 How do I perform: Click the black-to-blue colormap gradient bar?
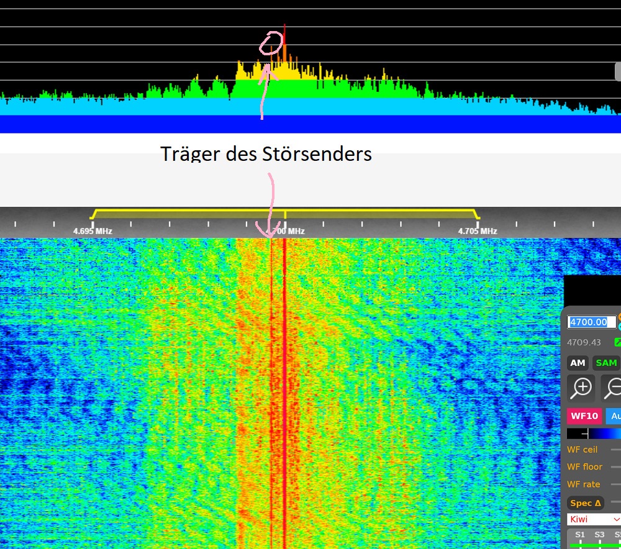594,434
